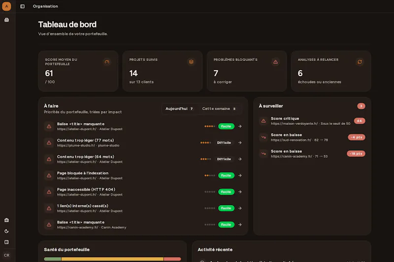Click the warning icon on Problèmes bloquants card
This screenshot has height=262, width=394.
coord(275,61)
